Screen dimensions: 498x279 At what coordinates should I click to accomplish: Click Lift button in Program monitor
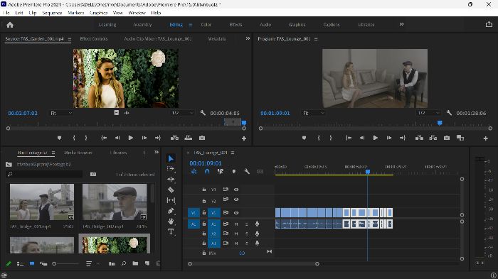[419, 138]
